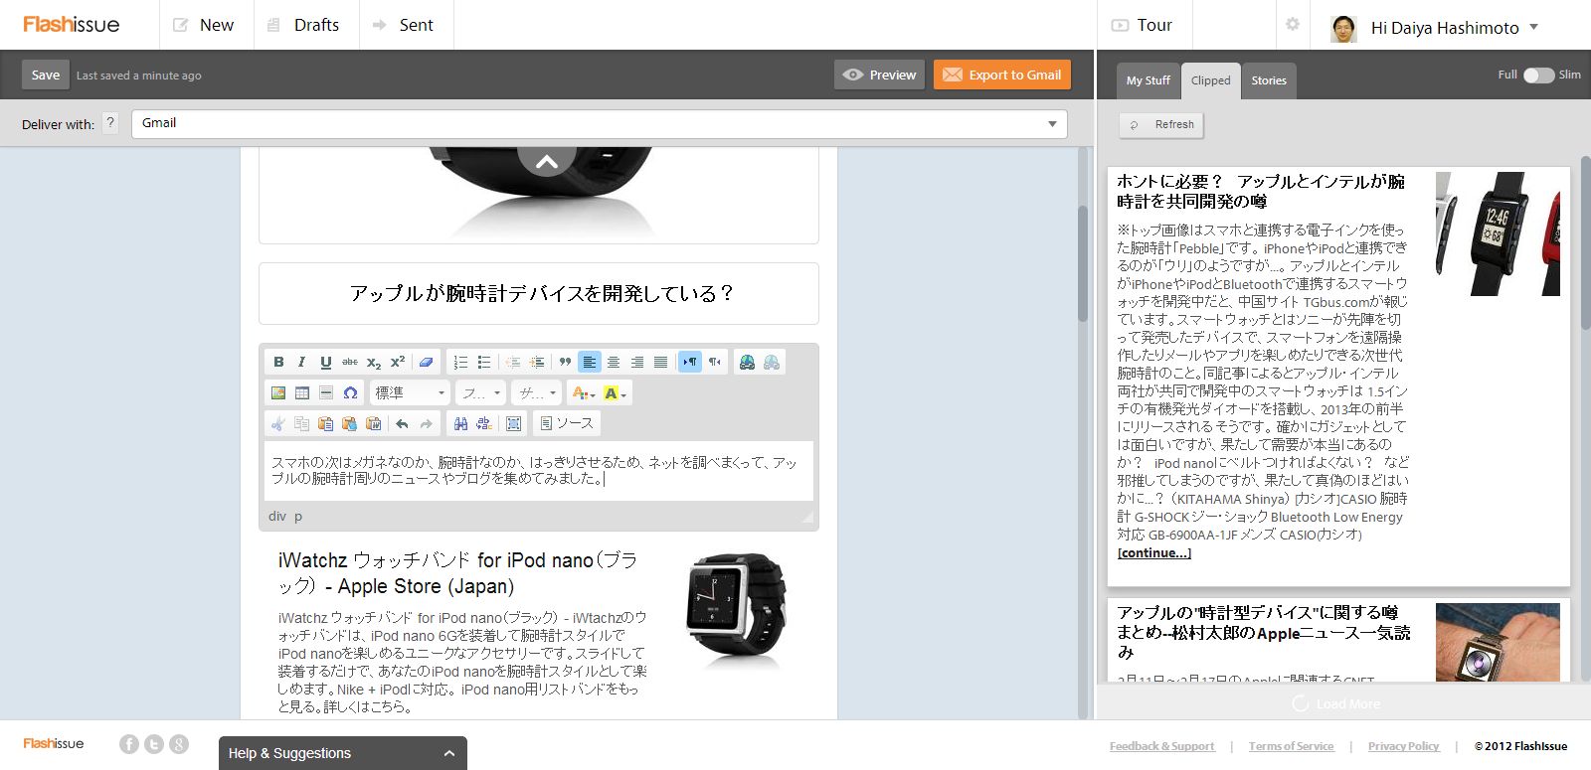The image size is (1591, 770).
Task: Open the text color picker
Action: click(584, 392)
